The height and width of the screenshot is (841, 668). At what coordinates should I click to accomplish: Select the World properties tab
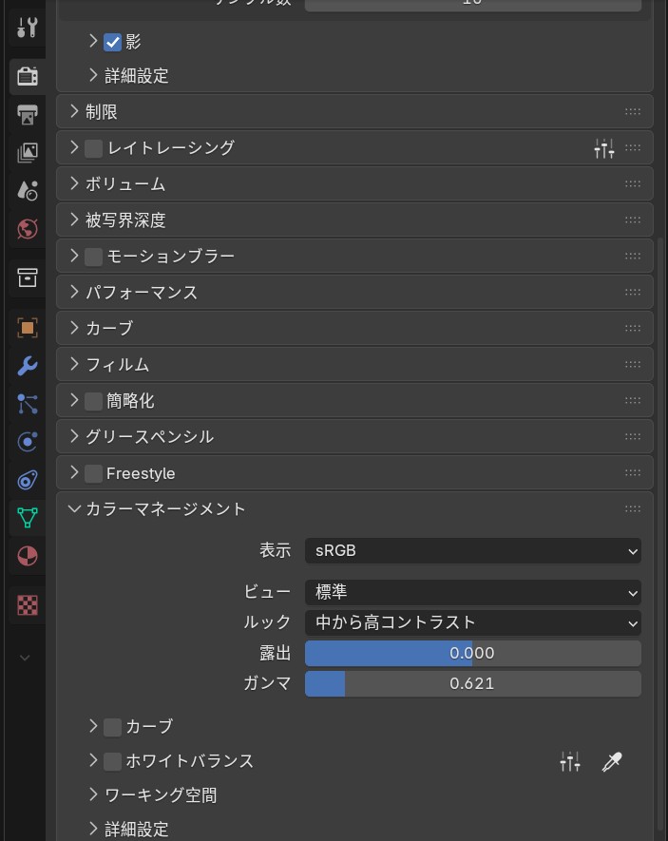27,229
